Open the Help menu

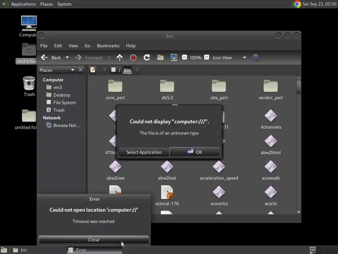131,46
